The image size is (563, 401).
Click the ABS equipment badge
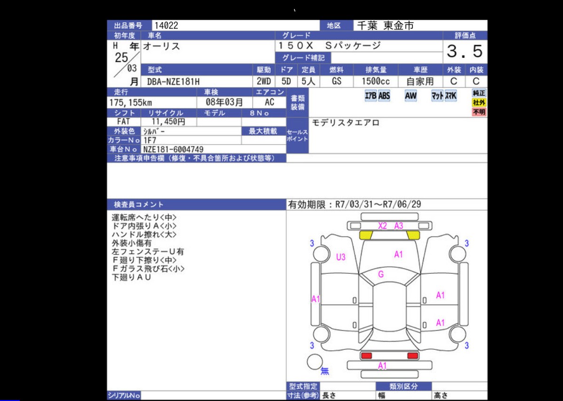click(x=384, y=96)
